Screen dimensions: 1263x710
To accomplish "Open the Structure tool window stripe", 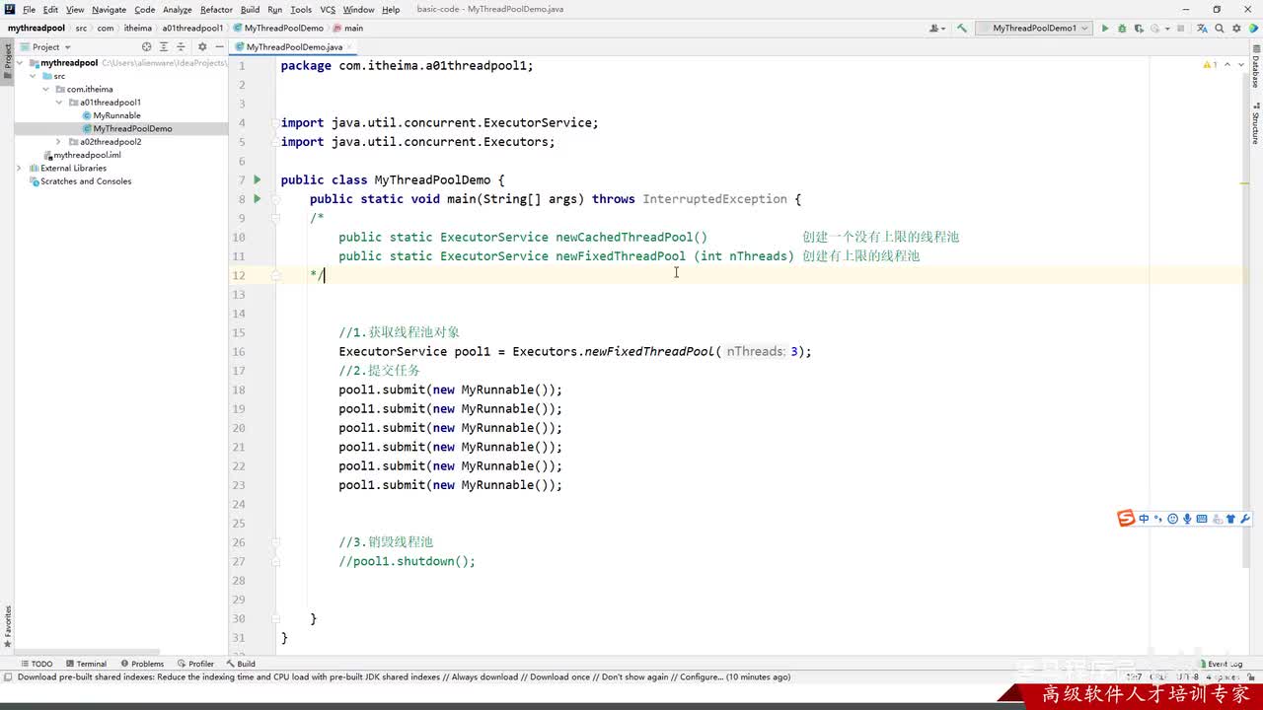I will point(1255,123).
